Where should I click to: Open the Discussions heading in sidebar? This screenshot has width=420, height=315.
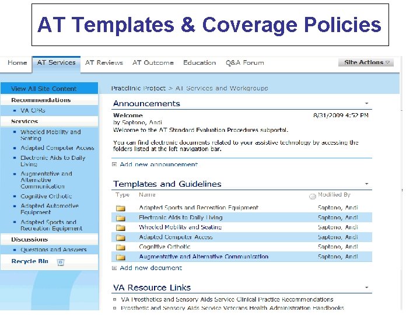pos(30,240)
